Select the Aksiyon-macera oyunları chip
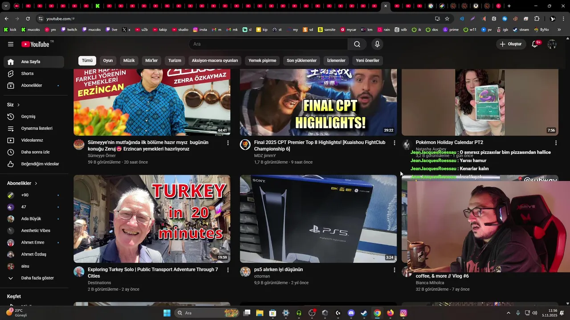Image resolution: width=570 pixels, height=320 pixels. click(x=215, y=60)
